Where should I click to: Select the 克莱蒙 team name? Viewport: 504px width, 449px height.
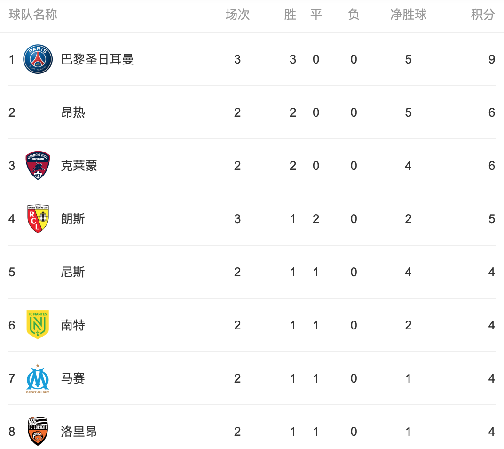[x=79, y=166]
